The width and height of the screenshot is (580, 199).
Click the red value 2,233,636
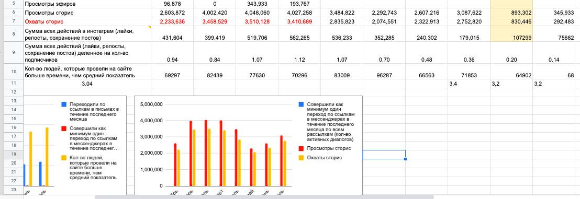(172, 21)
